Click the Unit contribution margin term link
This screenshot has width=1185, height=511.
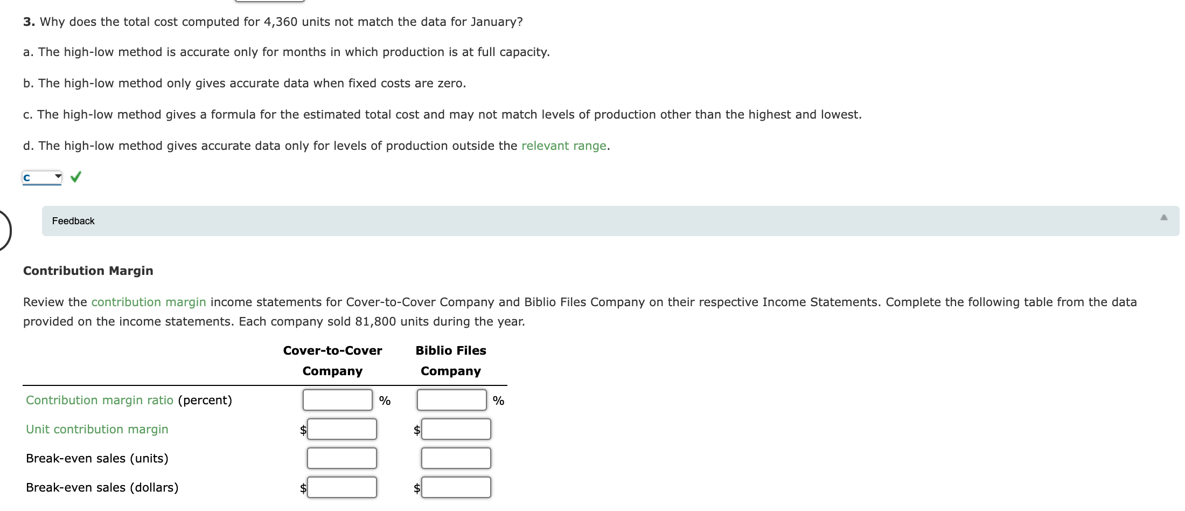click(96, 429)
